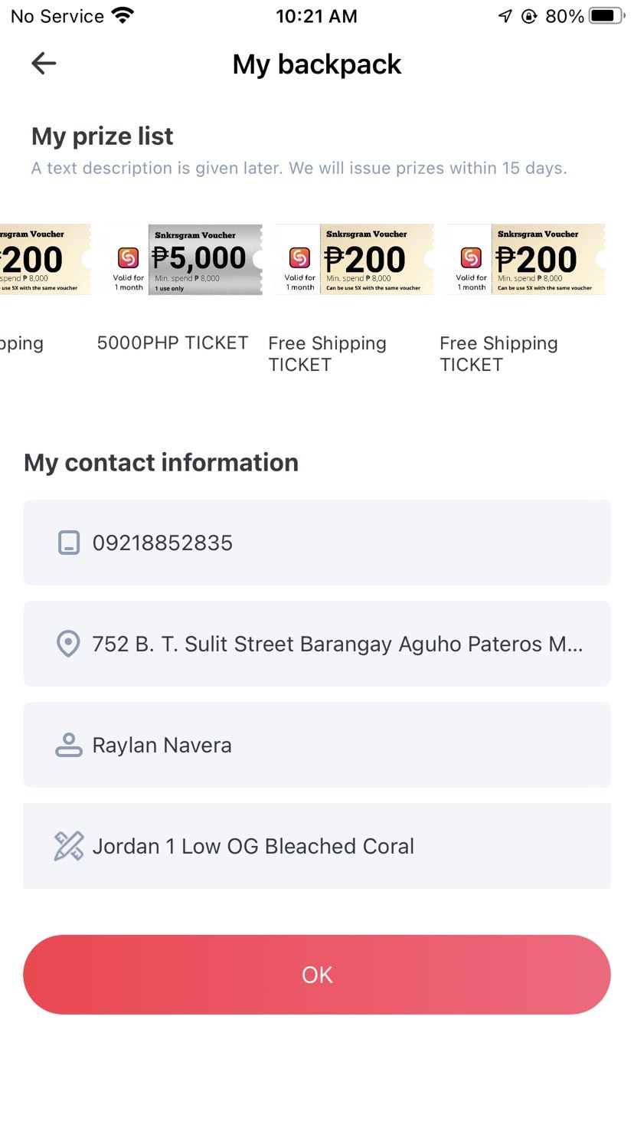This screenshot has width=634, height=1128.
Task: Select the middle ₱200 voucher thumbnail
Action: coord(355,260)
